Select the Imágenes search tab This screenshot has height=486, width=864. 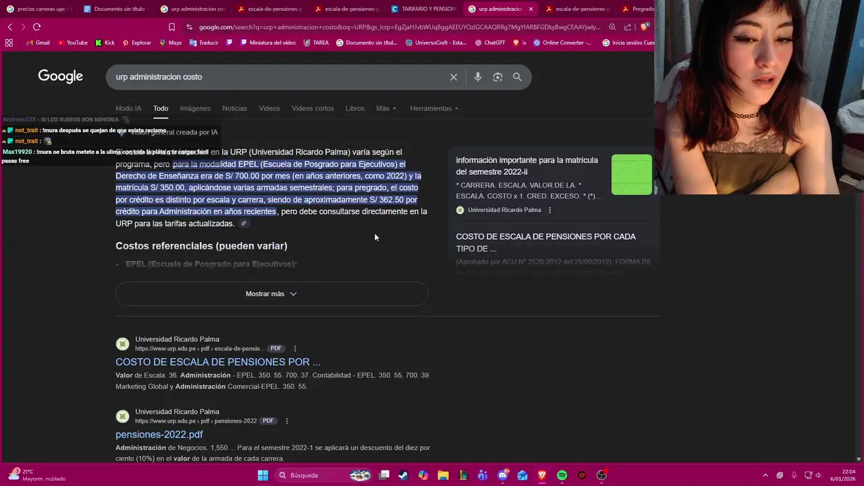195,109
